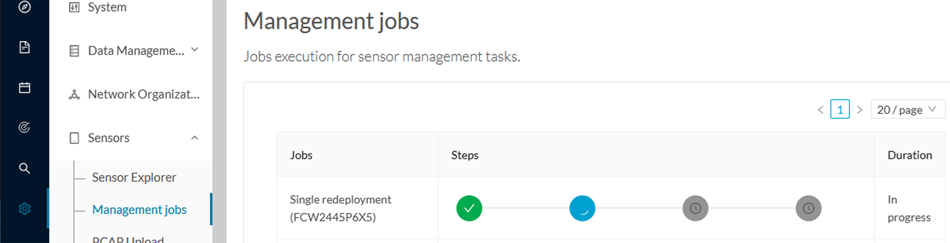Open the System menu item
Image resolution: width=950 pixels, height=243 pixels.
(107, 7)
